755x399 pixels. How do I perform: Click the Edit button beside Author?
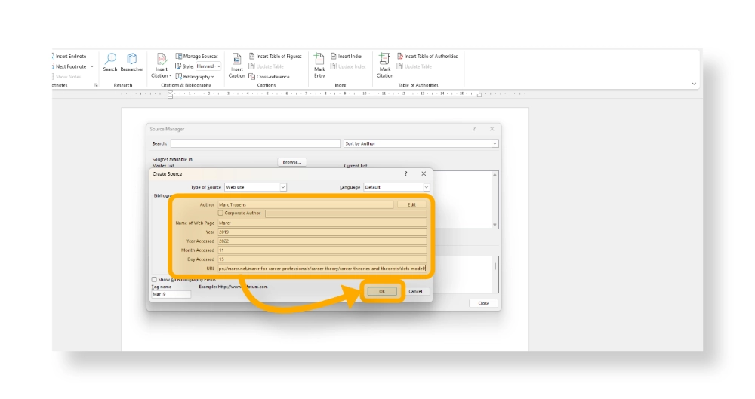411,204
